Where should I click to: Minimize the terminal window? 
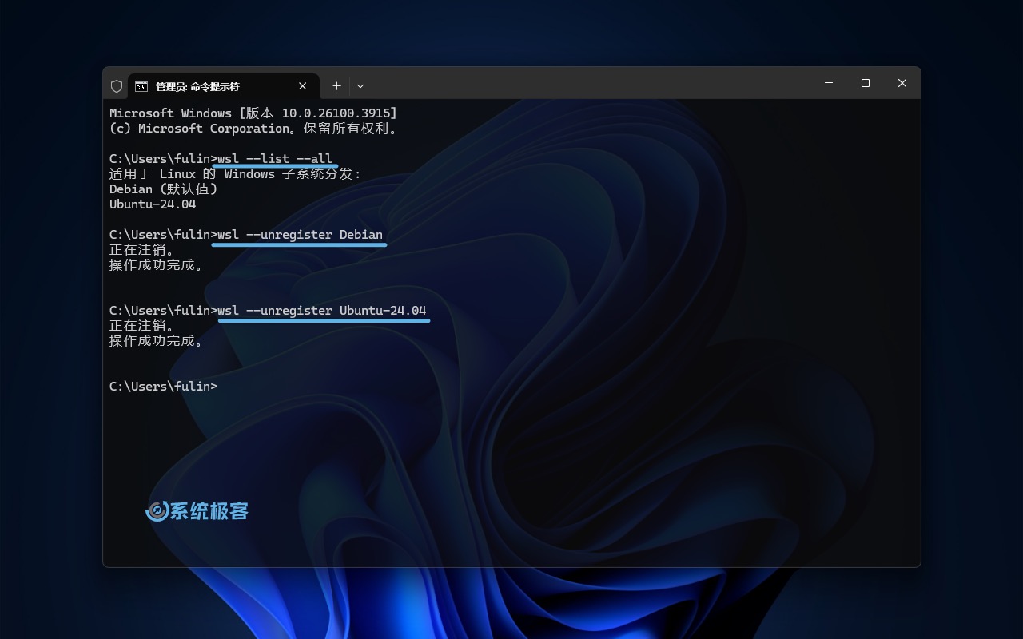(x=829, y=83)
